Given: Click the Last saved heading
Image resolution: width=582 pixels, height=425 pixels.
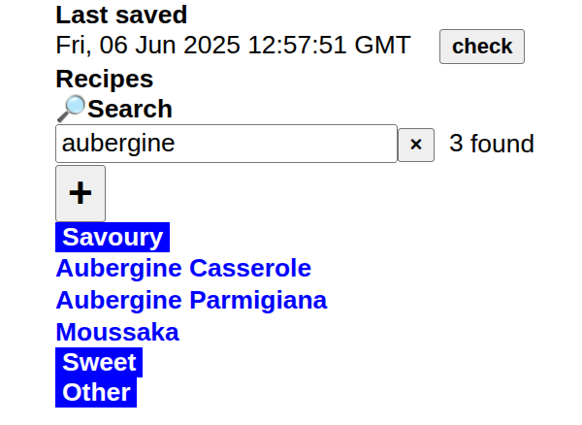Looking at the screenshot, I should click(121, 15).
